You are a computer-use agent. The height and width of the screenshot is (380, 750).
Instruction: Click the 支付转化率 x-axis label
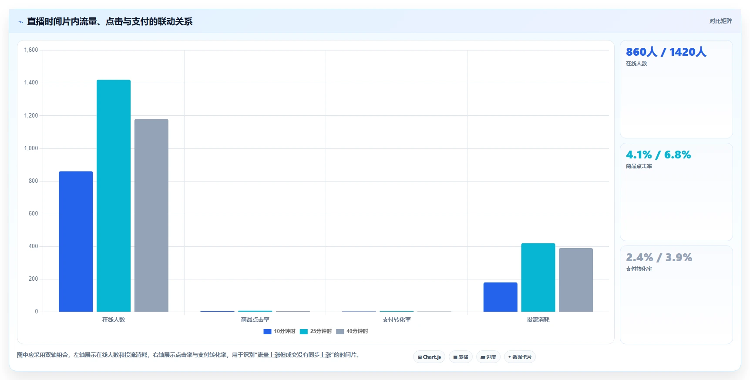(x=397, y=319)
